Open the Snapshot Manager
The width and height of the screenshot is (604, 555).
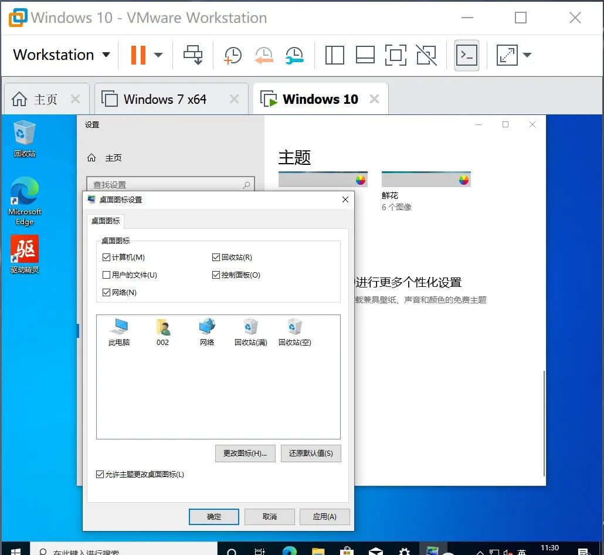tap(294, 55)
